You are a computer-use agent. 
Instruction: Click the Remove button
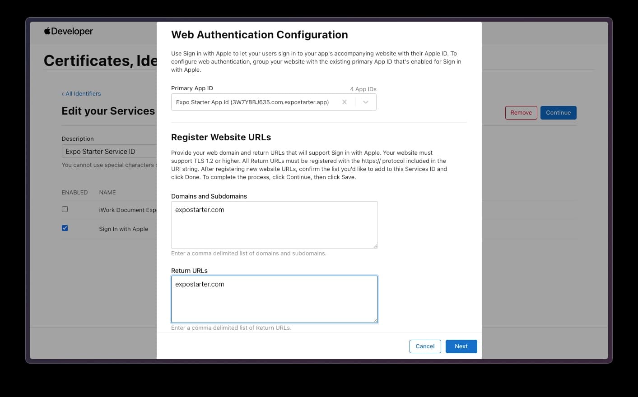(x=521, y=113)
